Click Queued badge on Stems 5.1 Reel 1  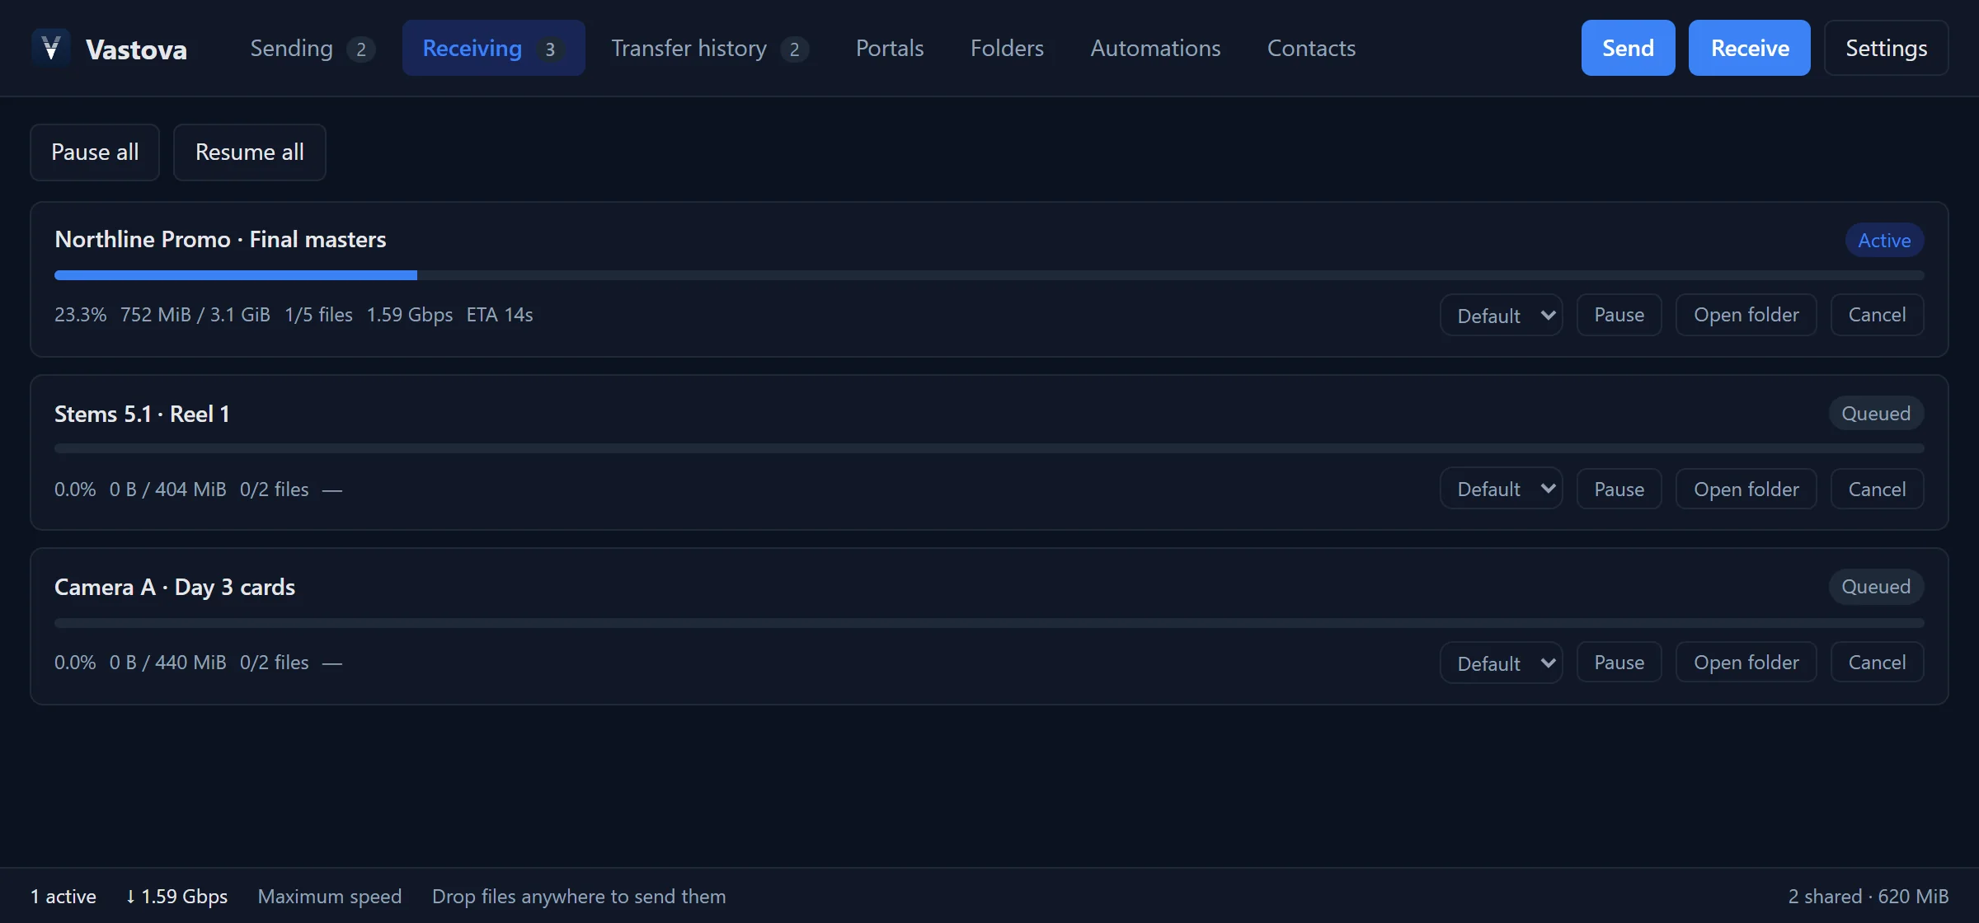1876,414
